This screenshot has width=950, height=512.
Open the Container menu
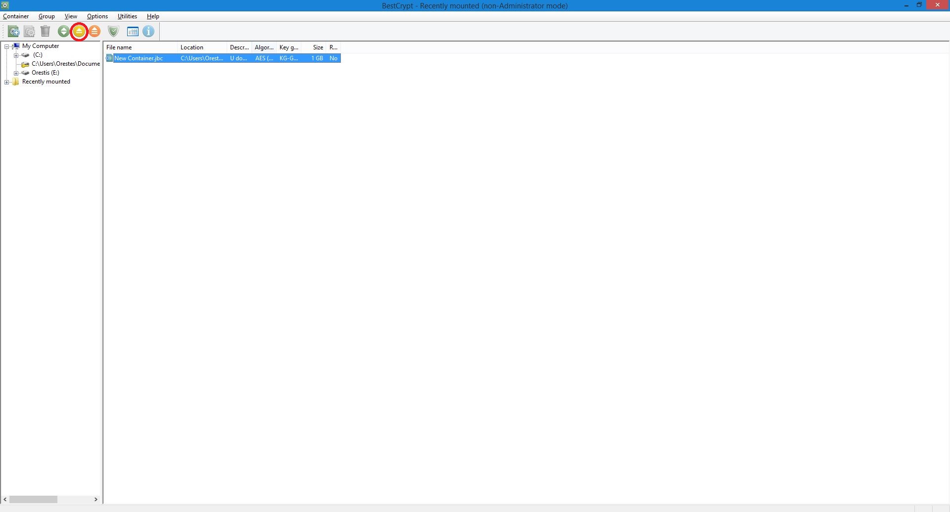[x=16, y=16]
